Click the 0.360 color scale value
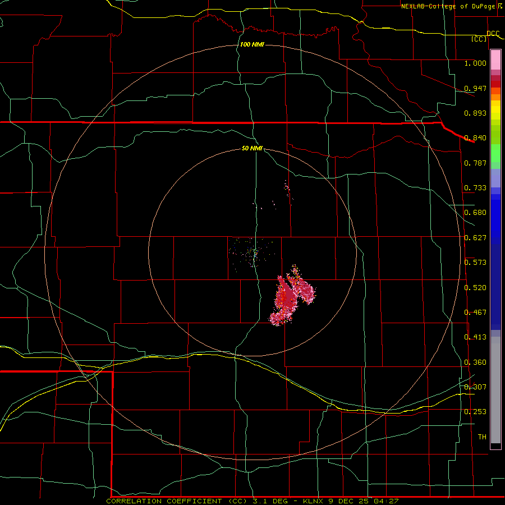505x505 pixels. [x=475, y=362]
